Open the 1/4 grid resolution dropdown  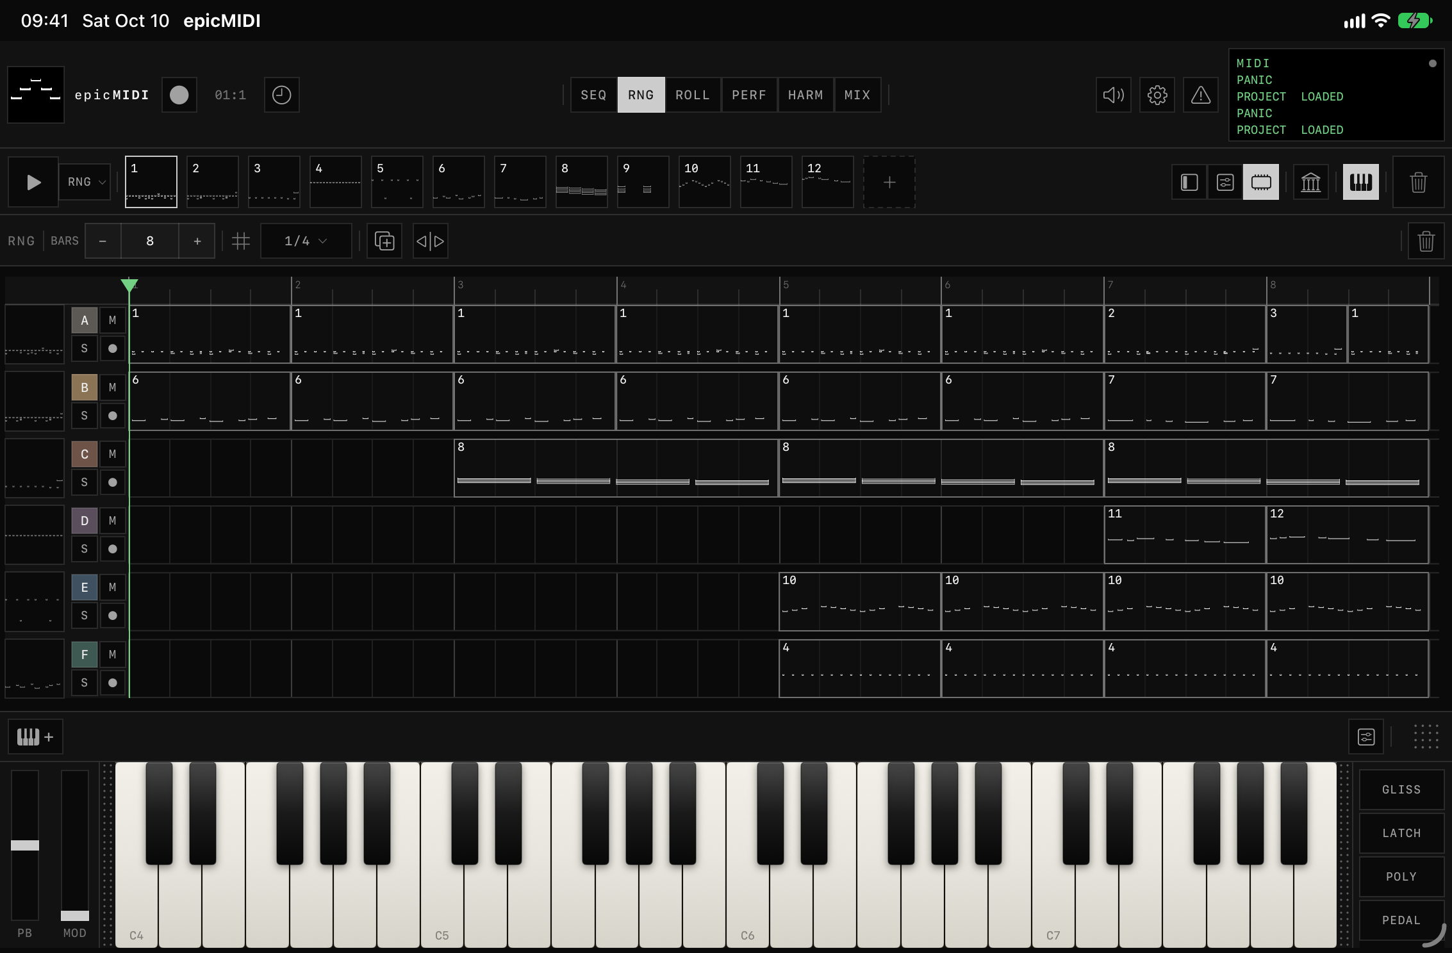(x=306, y=241)
